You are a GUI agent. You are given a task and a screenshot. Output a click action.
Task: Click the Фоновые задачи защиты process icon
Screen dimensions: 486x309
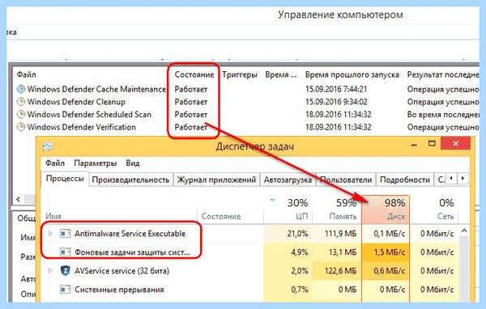pyautogui.click(x=65, y=252)
